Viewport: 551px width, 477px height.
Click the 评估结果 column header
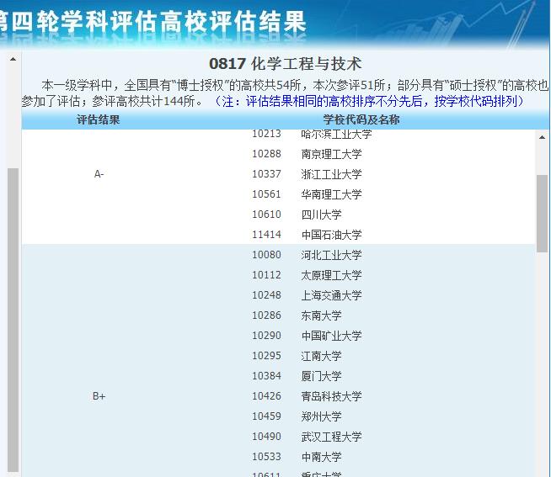pyautogui.click(x=99, y=119)
